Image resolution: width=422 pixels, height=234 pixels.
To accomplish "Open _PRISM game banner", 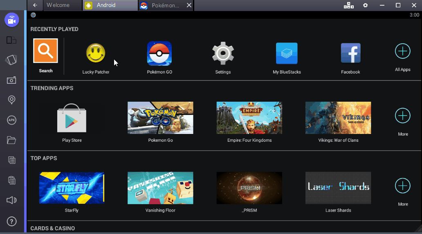I will coord(249,188).
